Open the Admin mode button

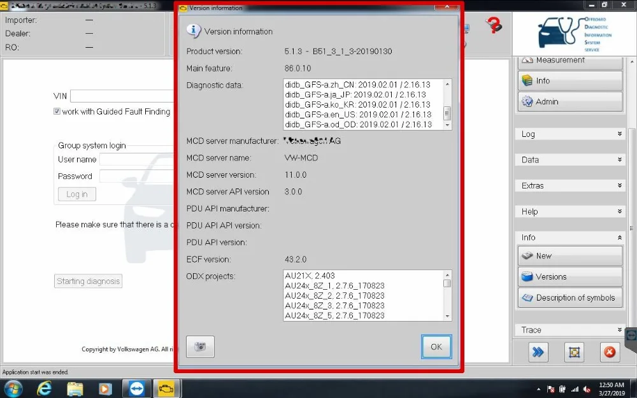[570, 101]
